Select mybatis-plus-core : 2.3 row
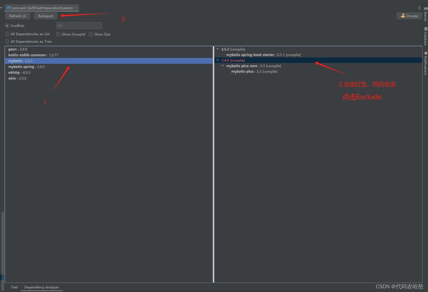 (318, 66)
